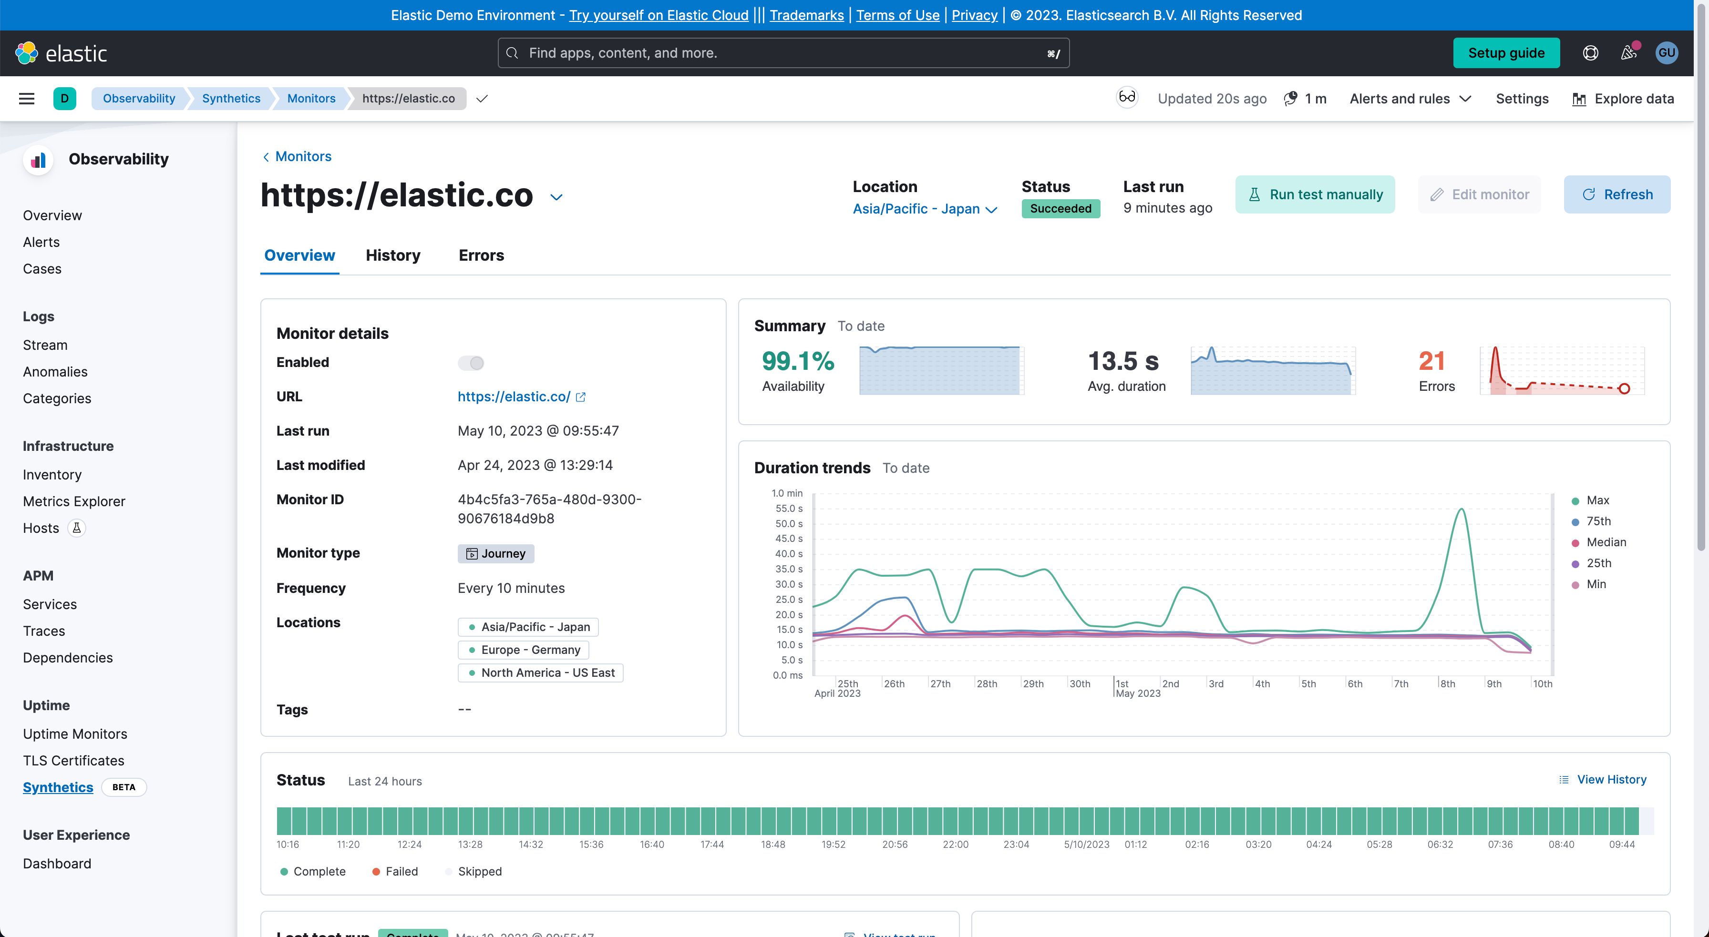Go to Synthetics breadcrumb

click(x=231, y=99)
